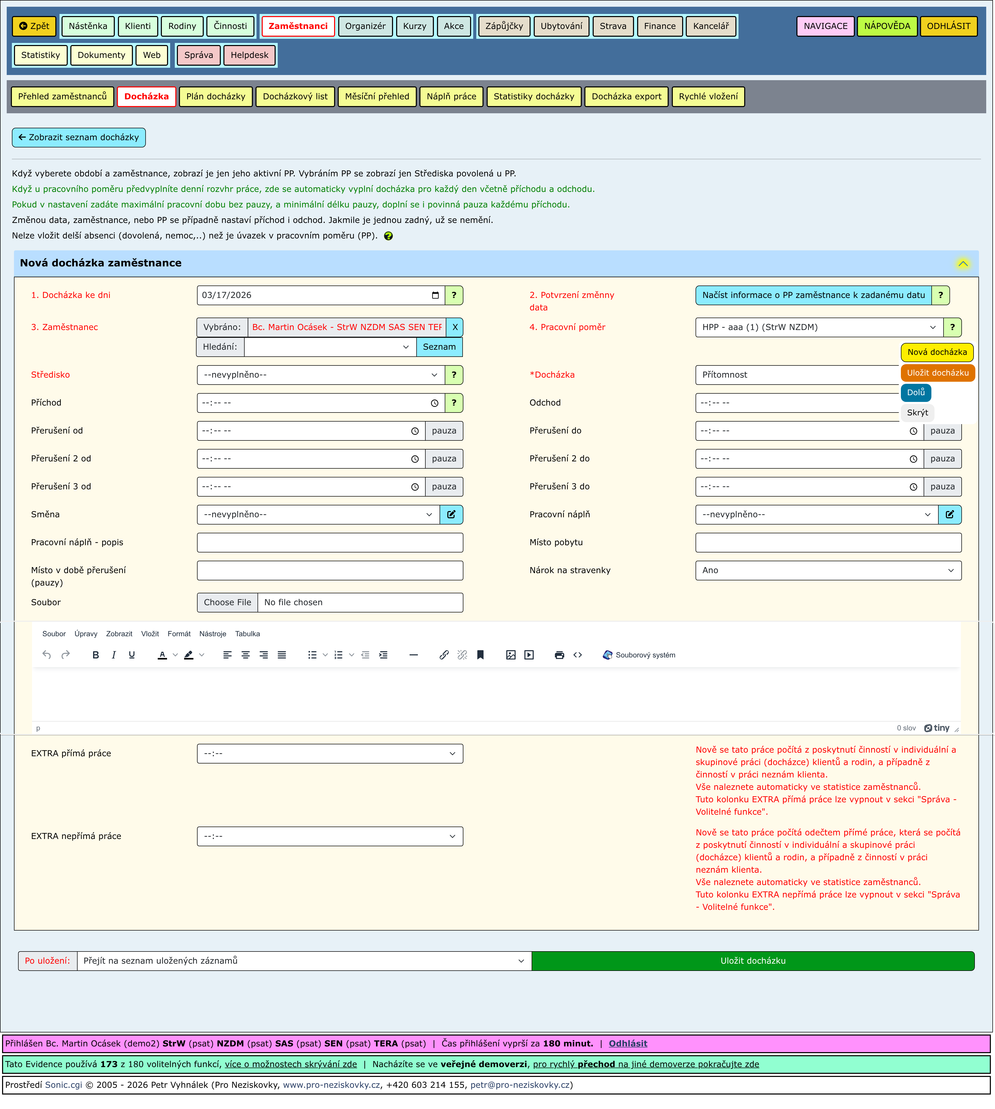Collapse the Nová docházka zaměstnance panel
Screen dimensions: 995x1109
pos(963,264)
